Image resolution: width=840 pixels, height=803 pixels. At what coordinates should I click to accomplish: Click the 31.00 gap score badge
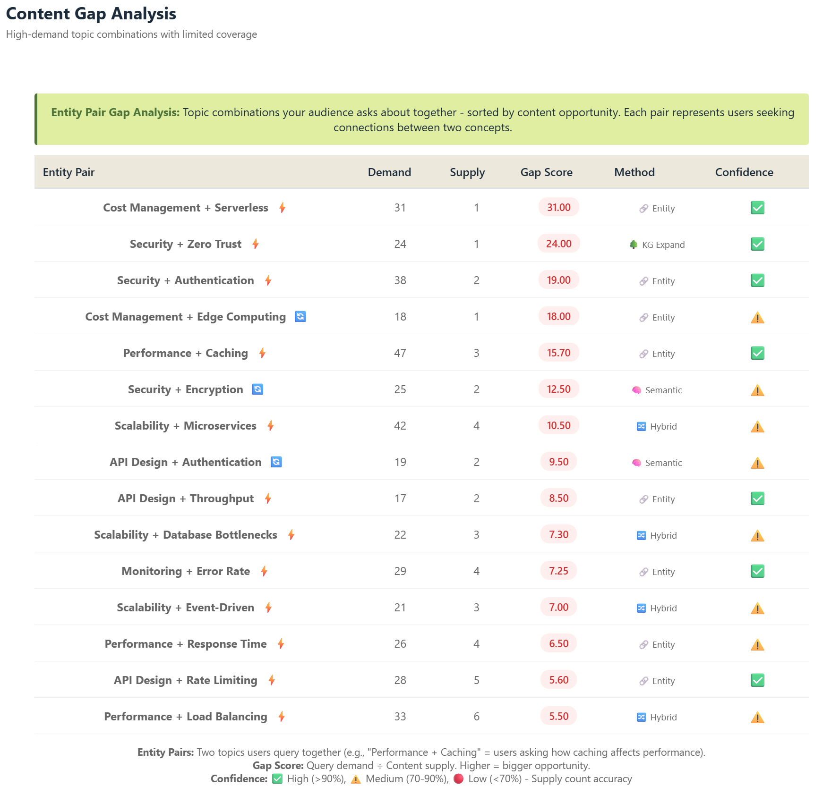[x=558, y=207]
